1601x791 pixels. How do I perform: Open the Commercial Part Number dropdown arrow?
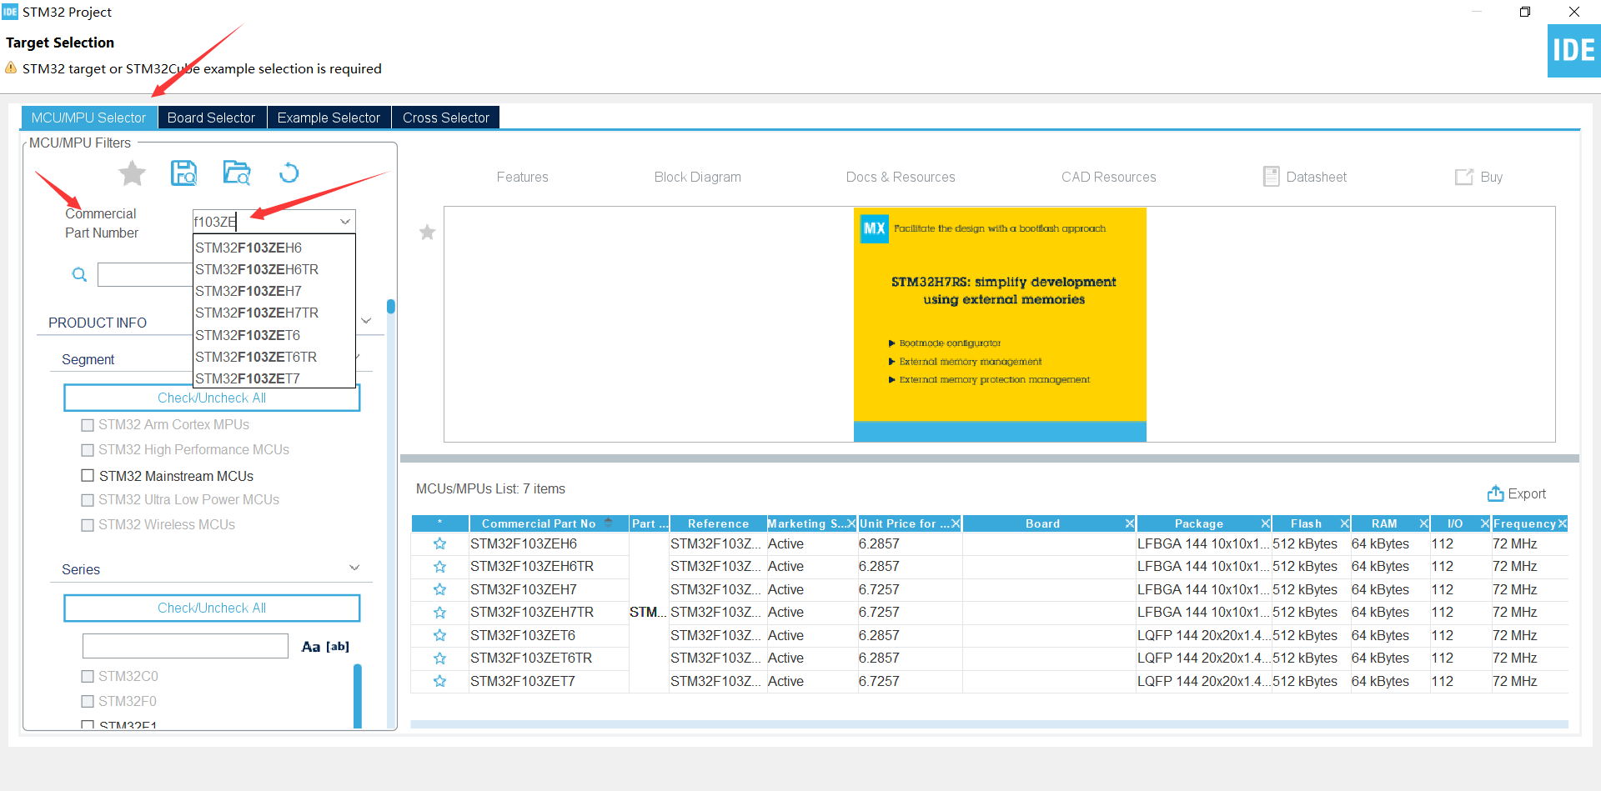[345, 222]
